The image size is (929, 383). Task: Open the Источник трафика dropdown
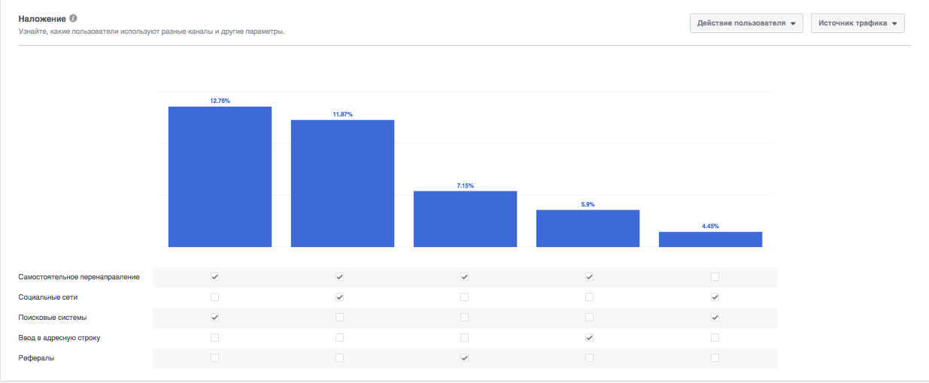(x=858, y=23)
